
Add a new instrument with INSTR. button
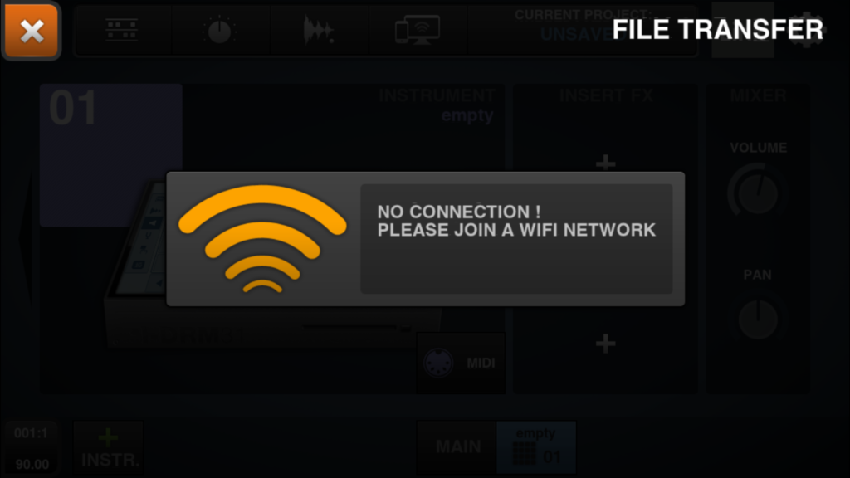(x=109, y=447)
